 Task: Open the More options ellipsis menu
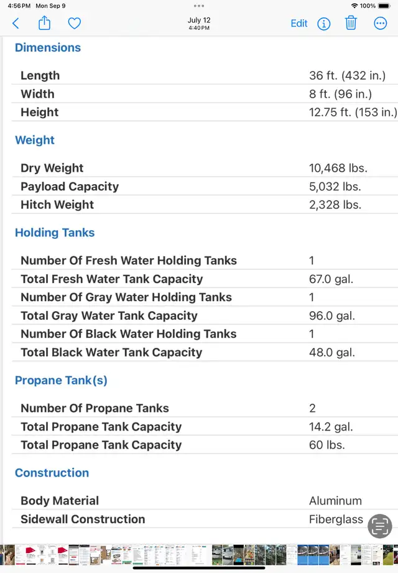click(380, 24)
